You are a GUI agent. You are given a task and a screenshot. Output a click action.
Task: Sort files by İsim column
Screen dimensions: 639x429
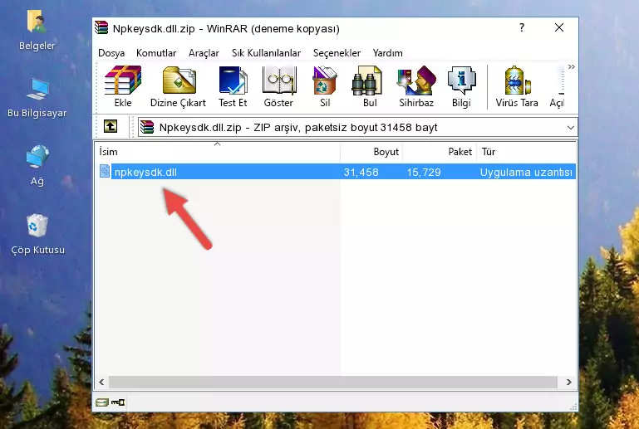(x=218, y=151)
